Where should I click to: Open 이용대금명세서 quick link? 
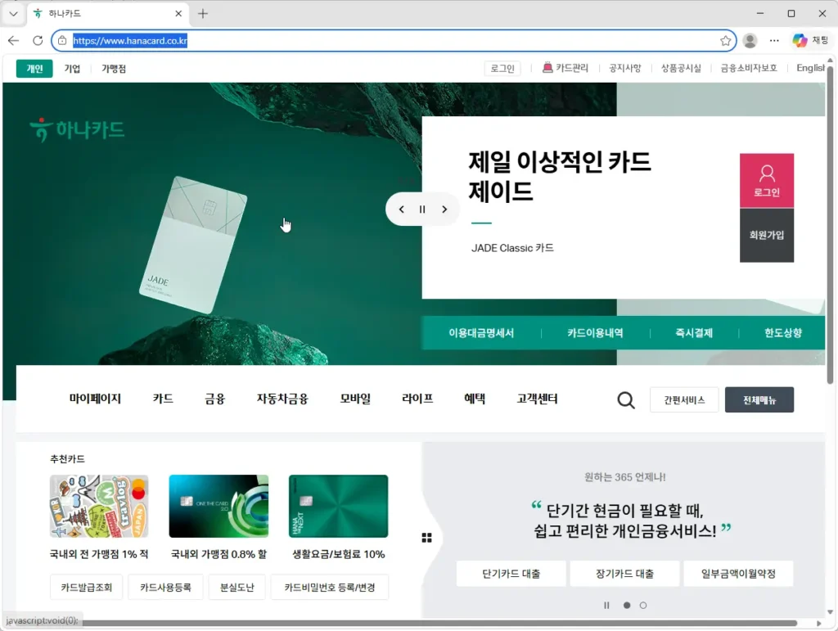point(481,333)
